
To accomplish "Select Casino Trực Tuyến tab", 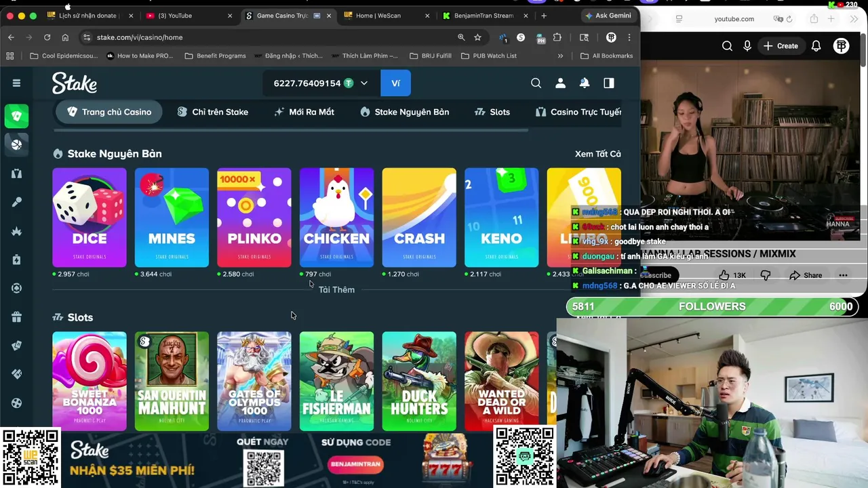I will click(x=578, y=112).
